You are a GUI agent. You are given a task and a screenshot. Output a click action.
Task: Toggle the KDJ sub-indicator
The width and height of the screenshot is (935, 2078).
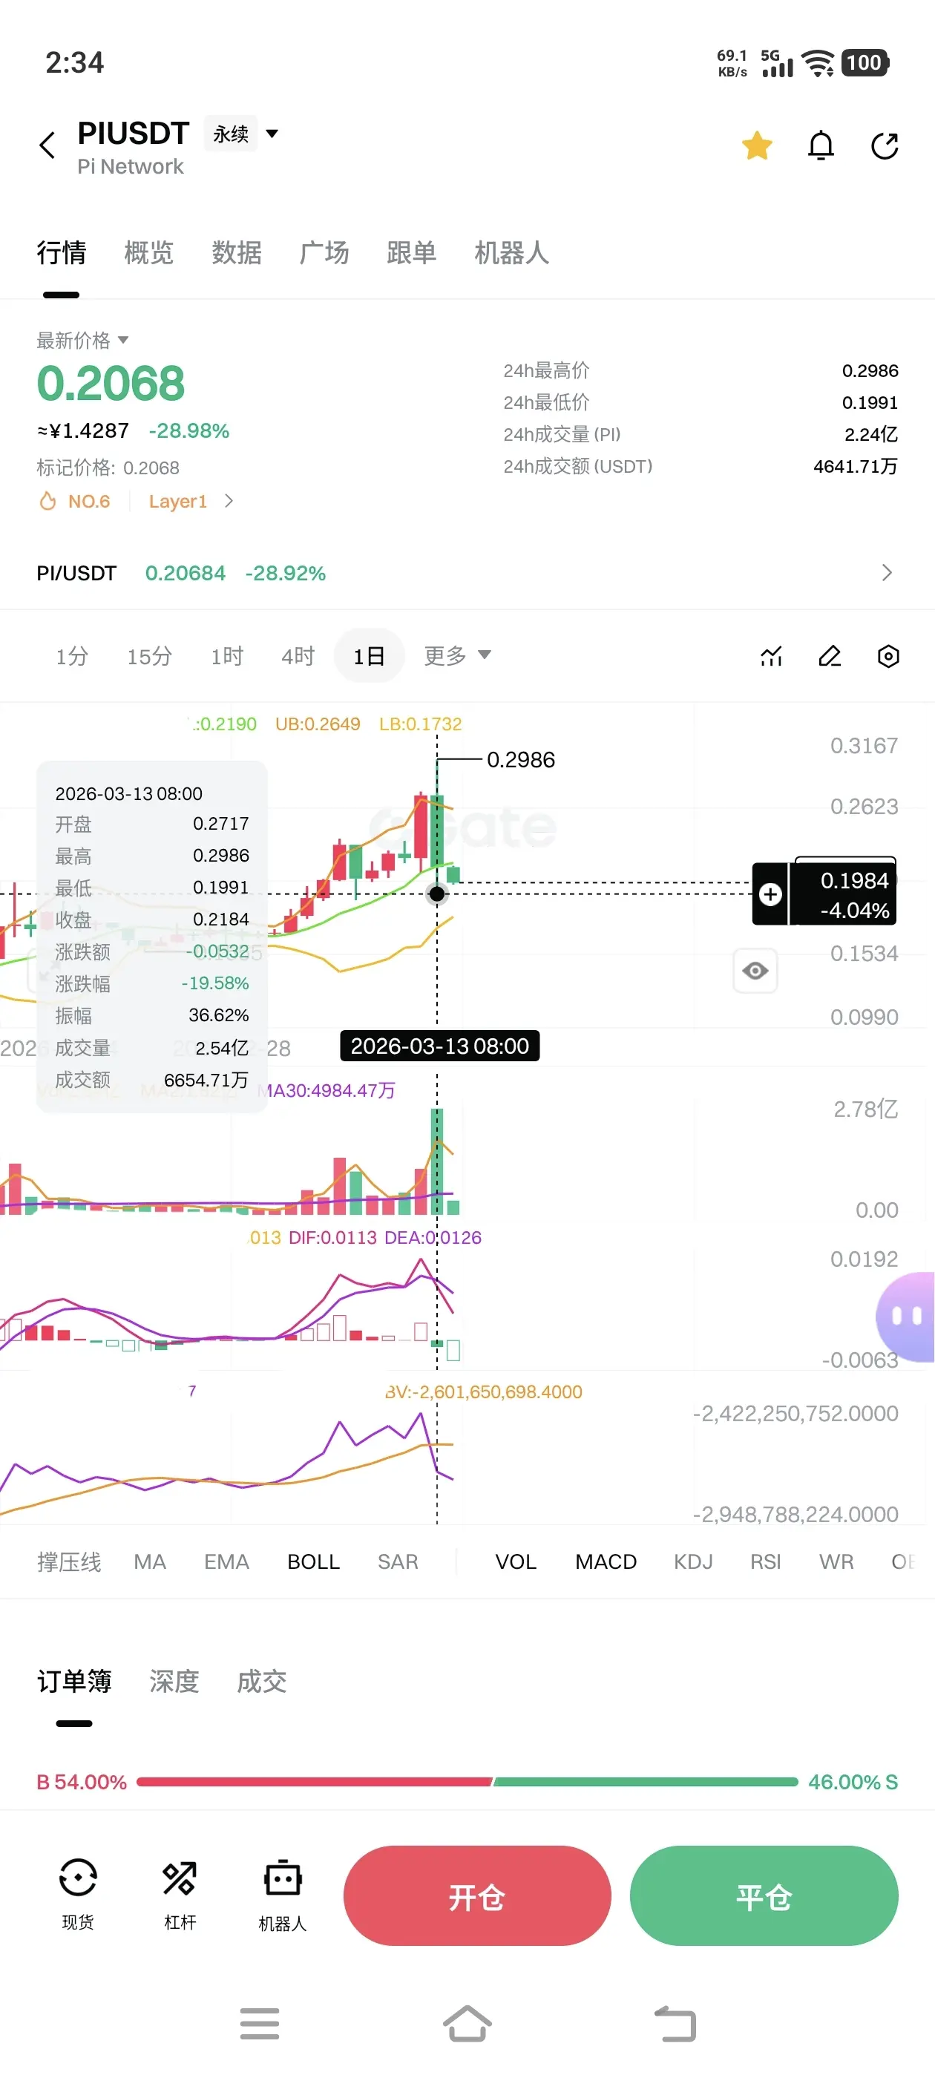693,1561
